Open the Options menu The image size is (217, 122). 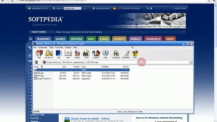click(x=68, y=47)
